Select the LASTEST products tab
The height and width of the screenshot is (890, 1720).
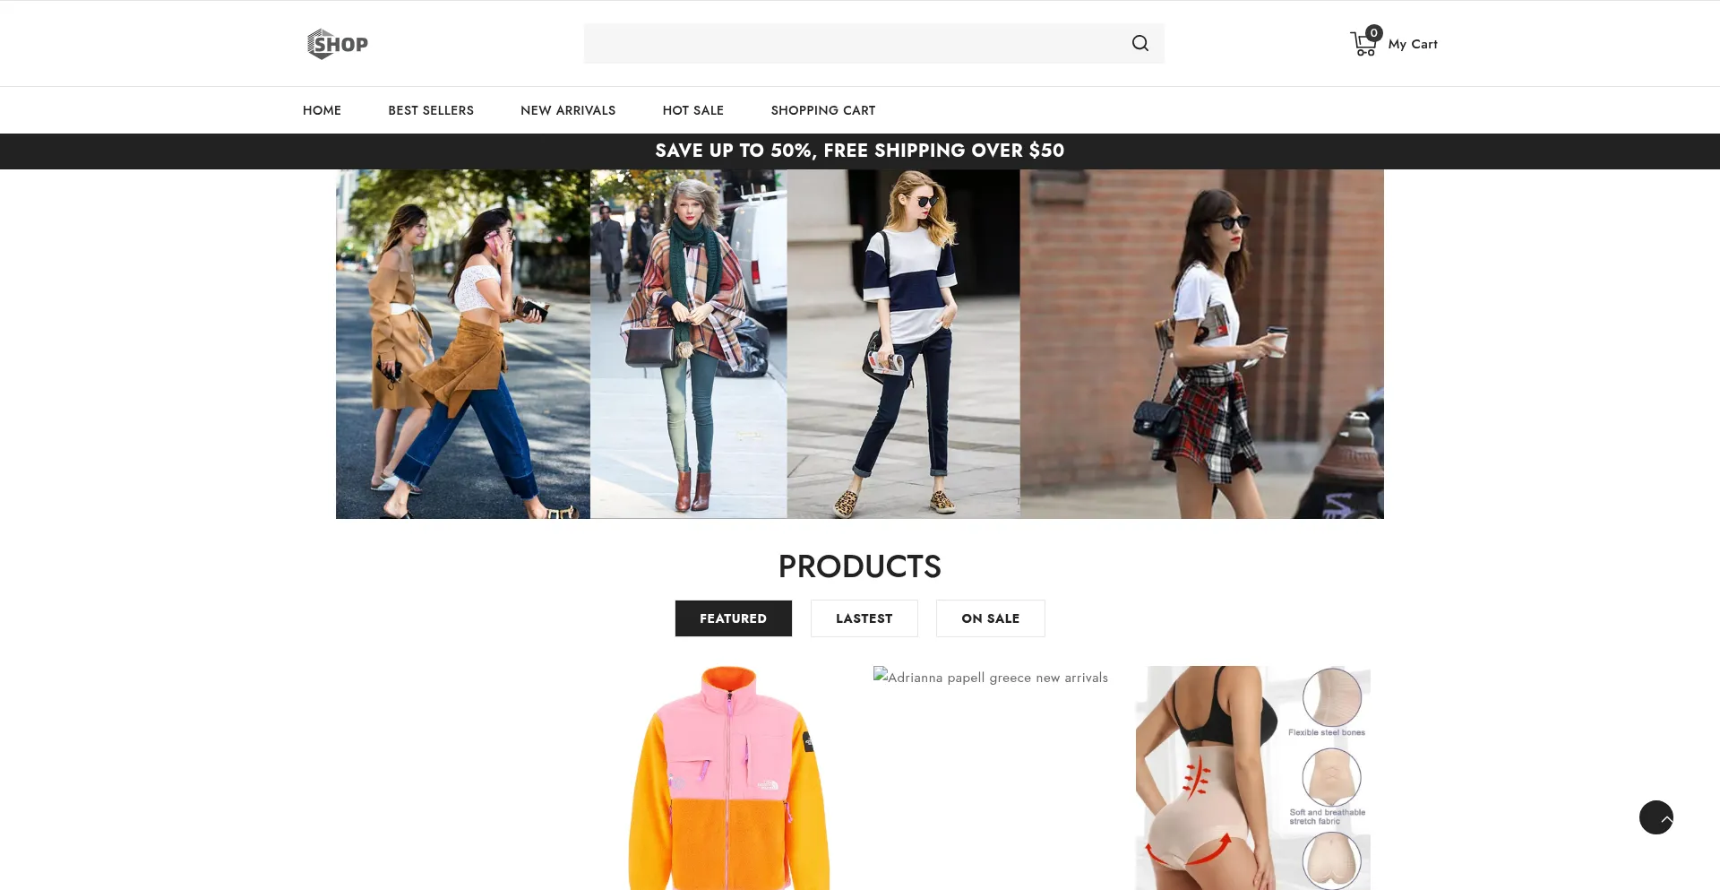pos(864,618)
